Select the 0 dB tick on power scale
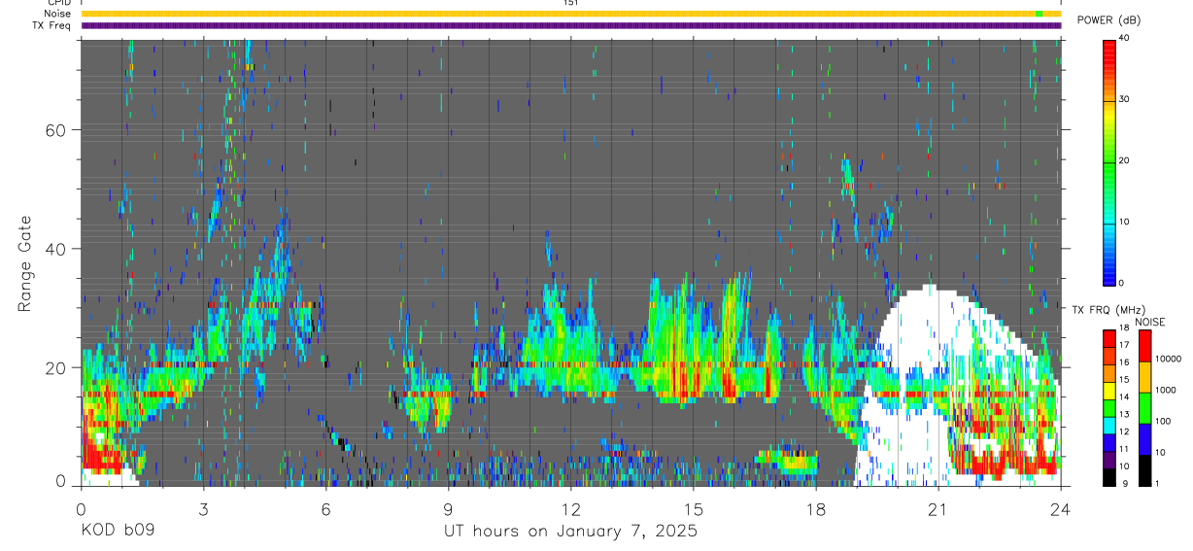Screen dimensions: 1193x551 [1122, 283]
